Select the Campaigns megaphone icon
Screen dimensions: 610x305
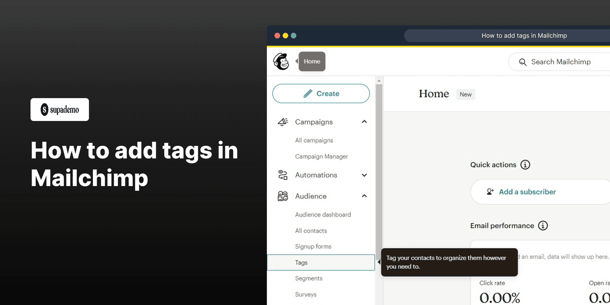click(x=283, y=121)
